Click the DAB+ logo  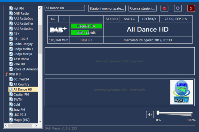[x=58, y=29]
